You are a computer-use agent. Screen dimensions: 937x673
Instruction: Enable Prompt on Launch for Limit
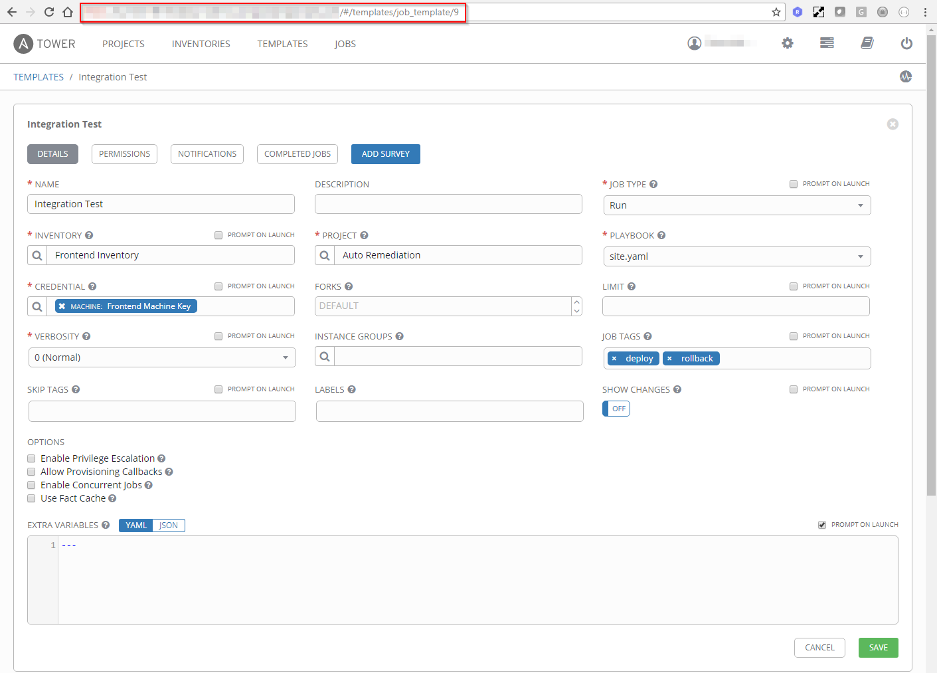tap(794, 286)
